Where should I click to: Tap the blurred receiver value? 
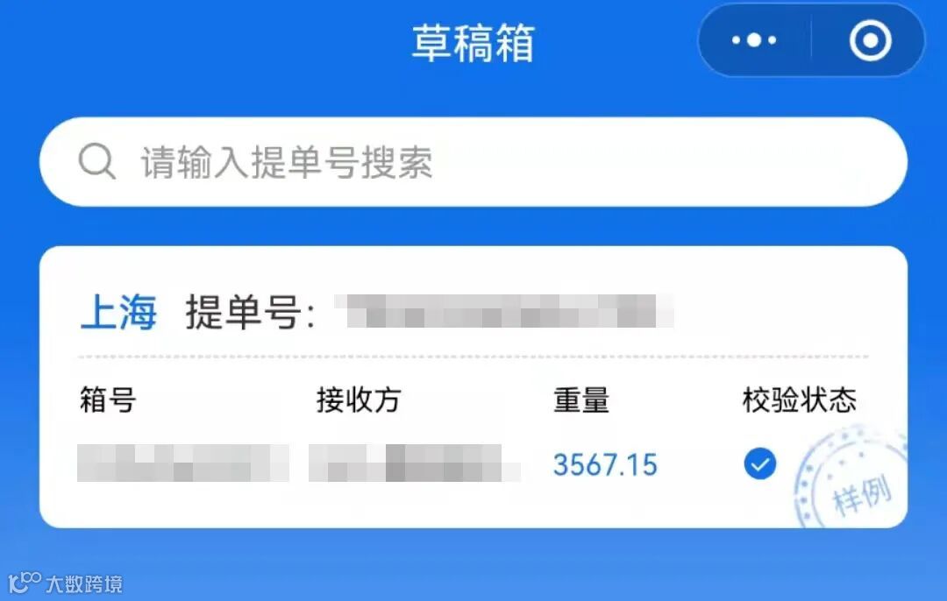(x=414, y=463)
